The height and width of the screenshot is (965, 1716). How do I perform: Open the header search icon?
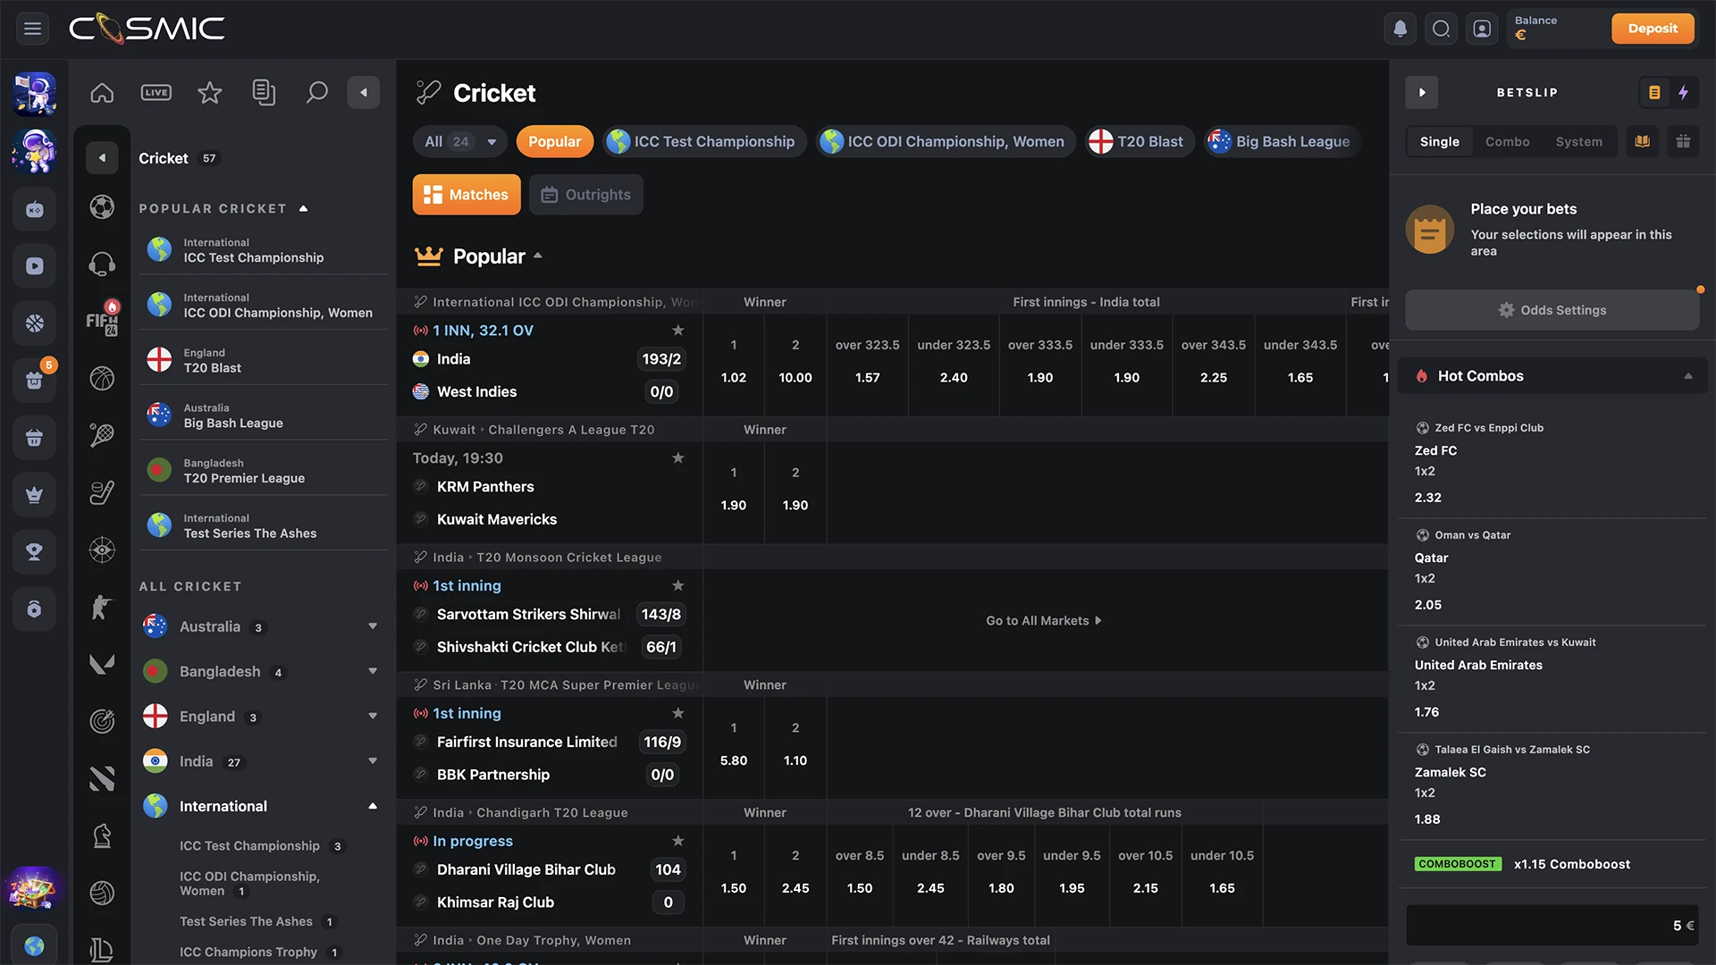(1441, 29)
